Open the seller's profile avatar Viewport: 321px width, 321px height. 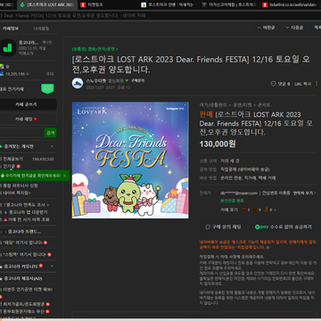point(78,83)
